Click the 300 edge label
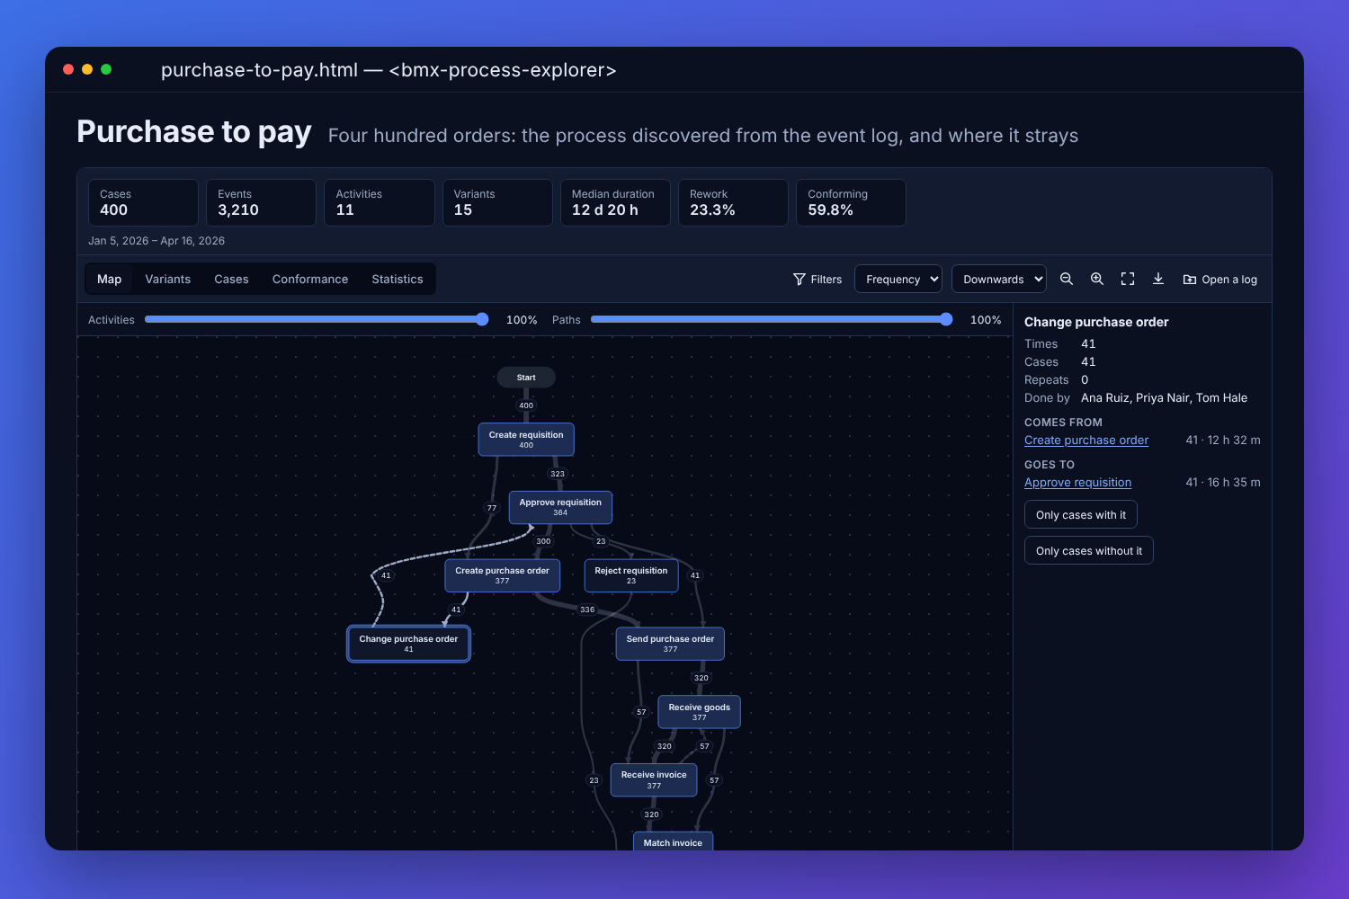Image resolution: width=1349 pixels, height=899 pixels. pos(543,541)
